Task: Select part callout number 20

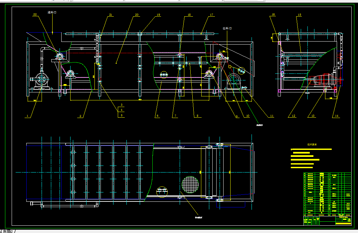Action: (x=137, y=15)
